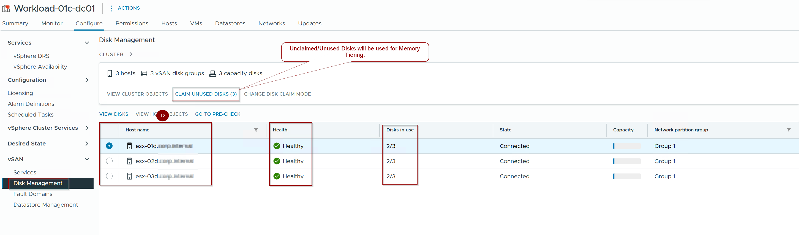Open the Host name column filter icon
The width and height of the screenshot is (799, 235).
click(256, 130)
